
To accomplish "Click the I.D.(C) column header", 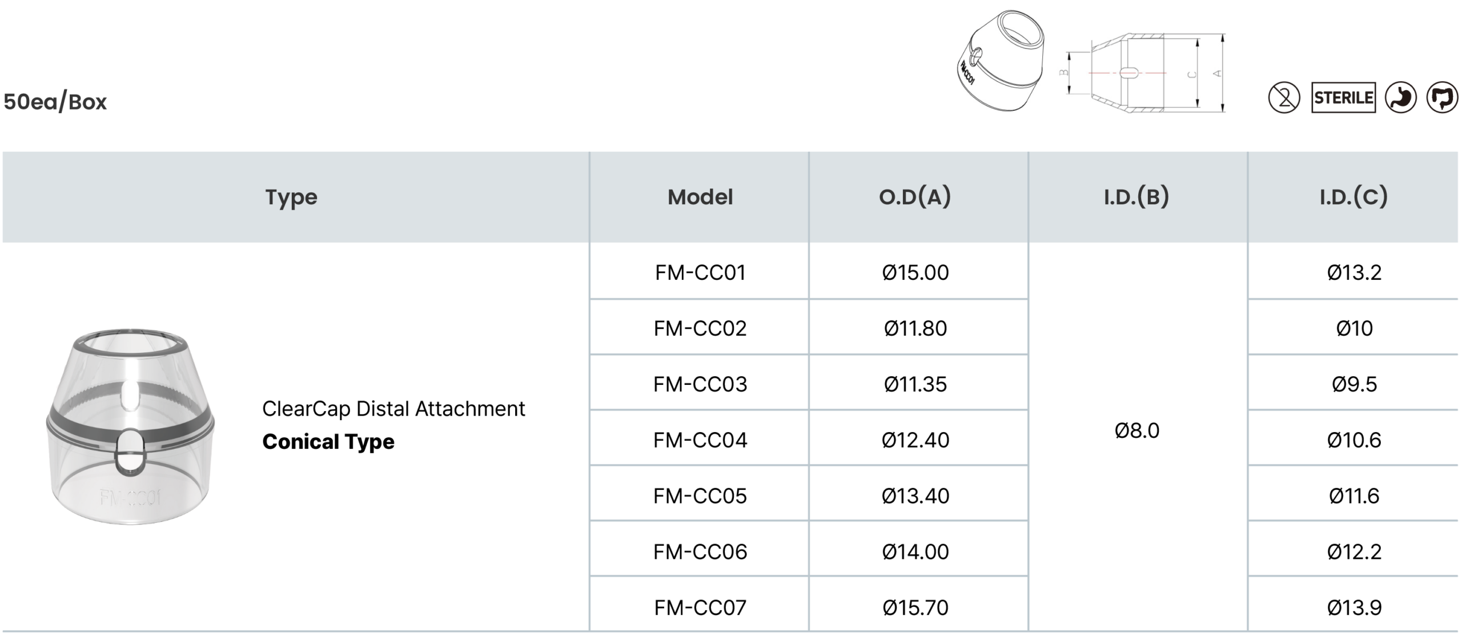I will click(1353, 197).
